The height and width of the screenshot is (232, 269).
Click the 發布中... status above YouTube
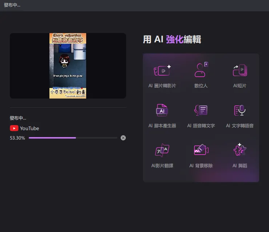pos(18,118)
